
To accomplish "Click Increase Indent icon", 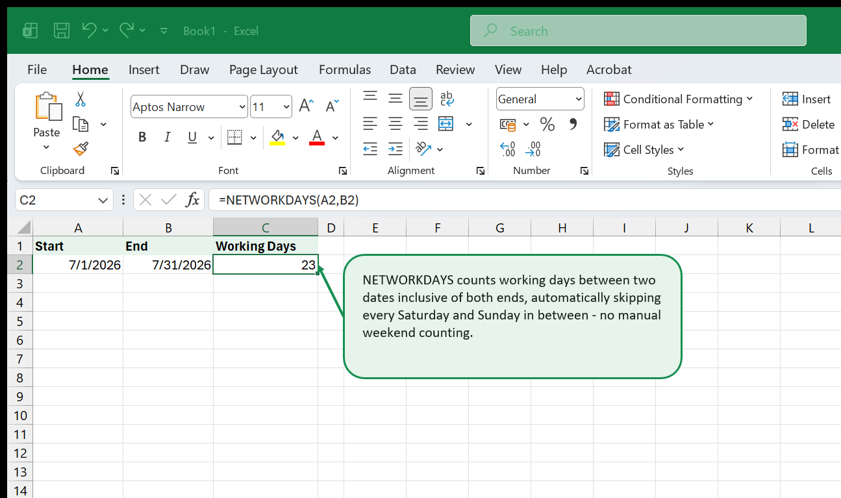I will [395, 149].
